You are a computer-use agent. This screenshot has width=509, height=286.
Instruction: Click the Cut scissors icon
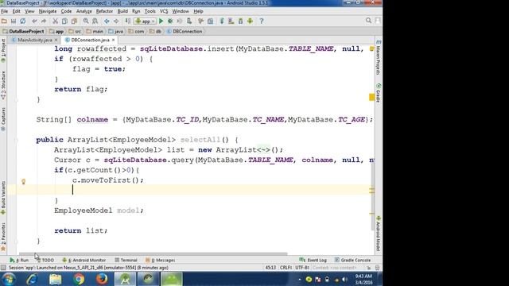tap(55, 21)
